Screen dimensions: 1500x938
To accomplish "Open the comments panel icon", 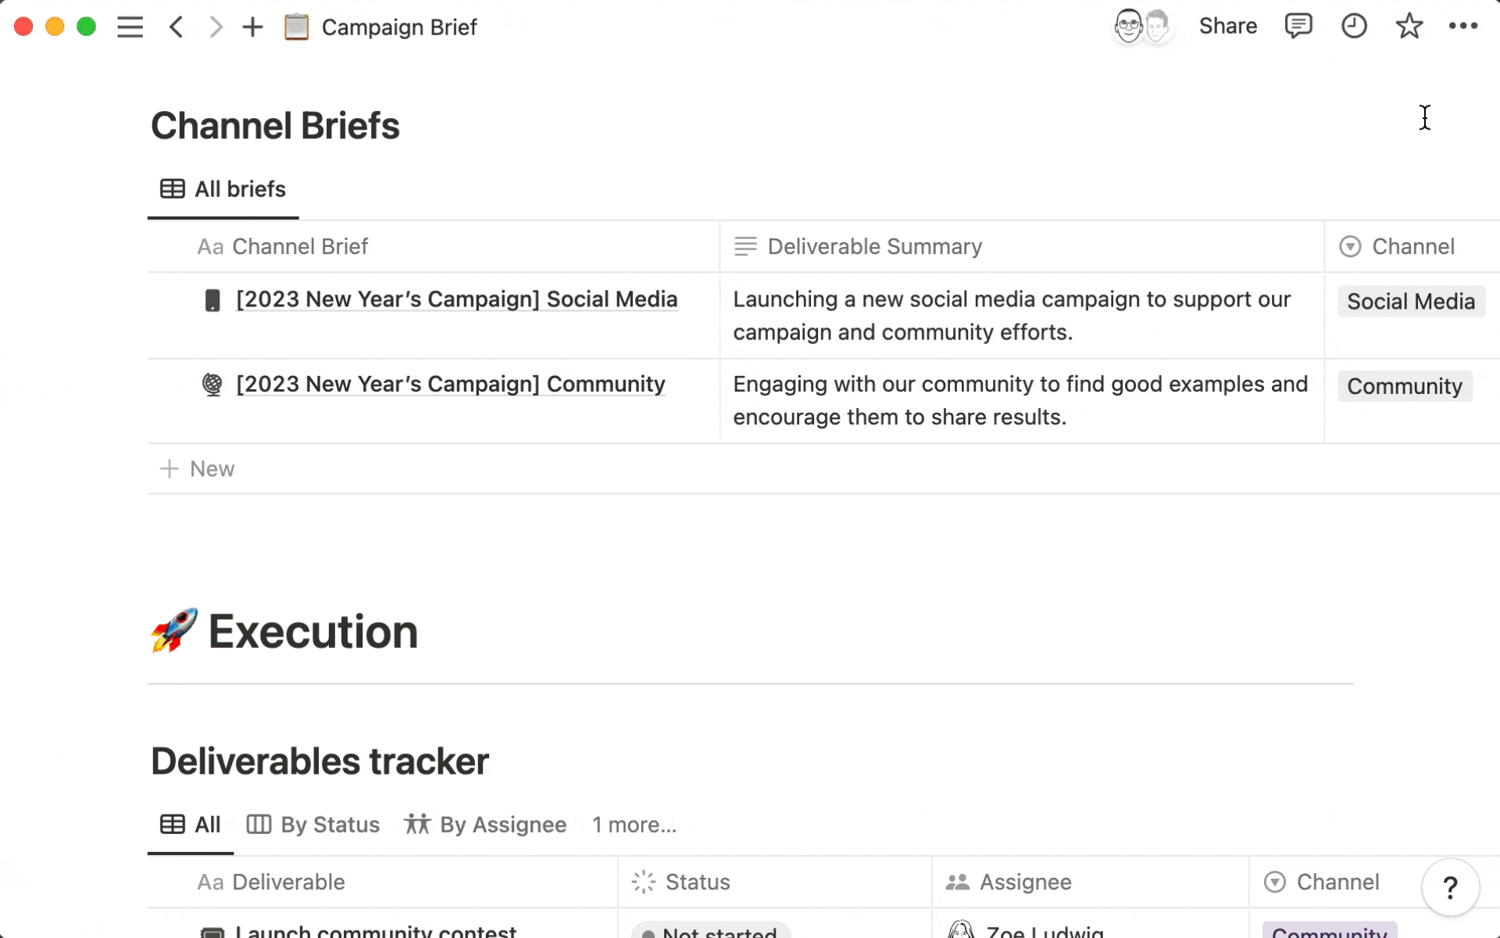I will pos(1297,26).
